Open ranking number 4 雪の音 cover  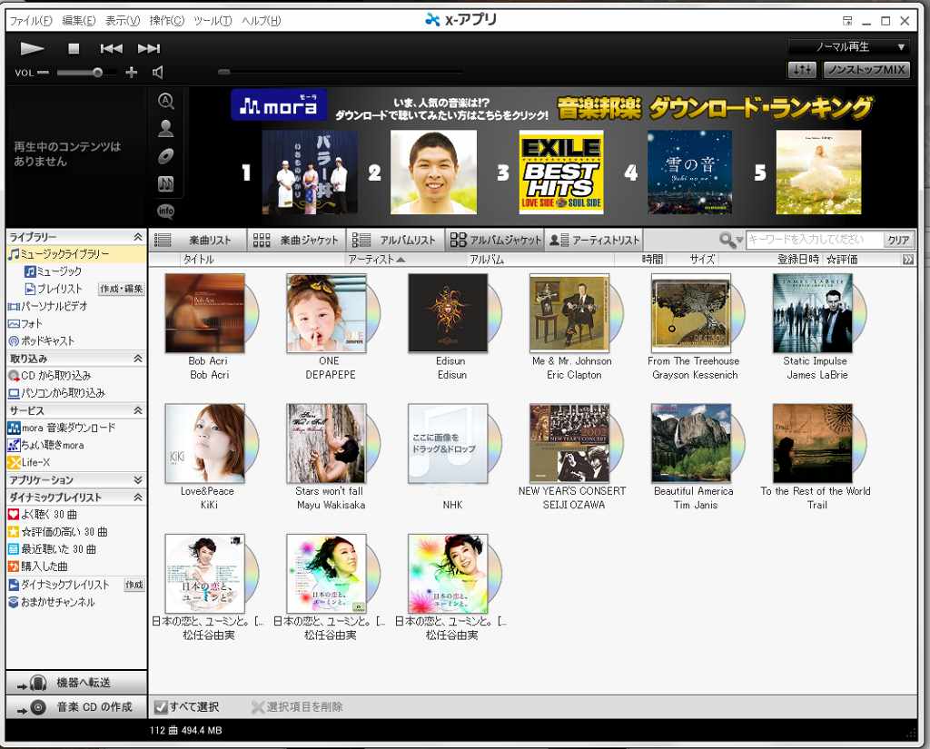(x=690, y=172)
